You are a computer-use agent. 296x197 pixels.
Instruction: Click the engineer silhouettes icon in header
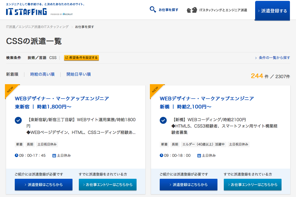click(192, 10)
